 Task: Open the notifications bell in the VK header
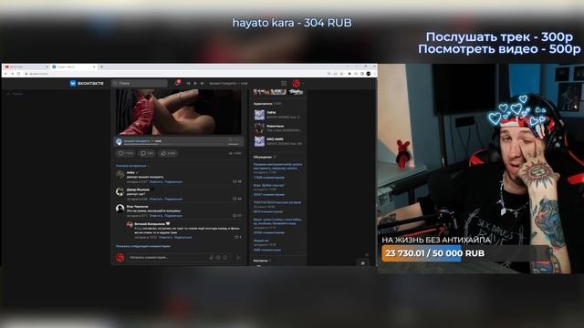(178, 83)
